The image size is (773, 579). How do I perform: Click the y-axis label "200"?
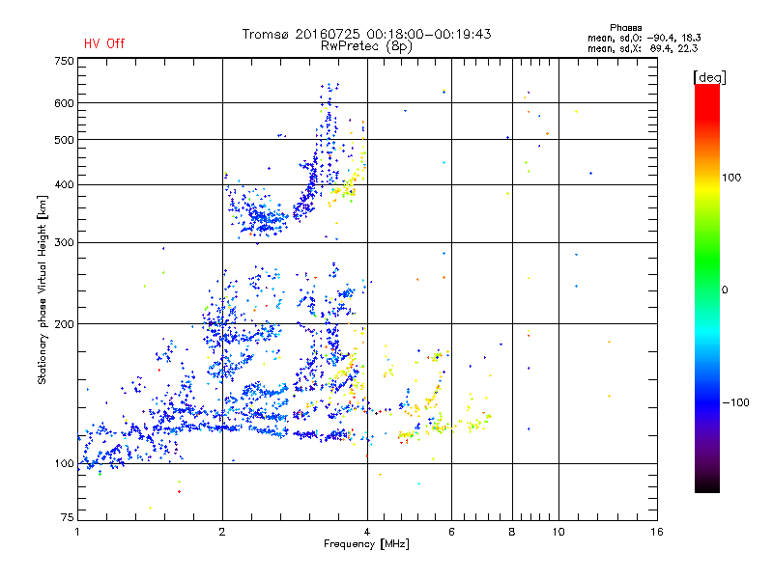coord(64,324)
